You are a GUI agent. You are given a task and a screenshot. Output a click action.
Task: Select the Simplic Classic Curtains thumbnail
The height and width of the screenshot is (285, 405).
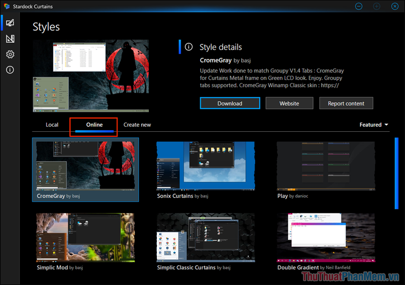point(205,238)
